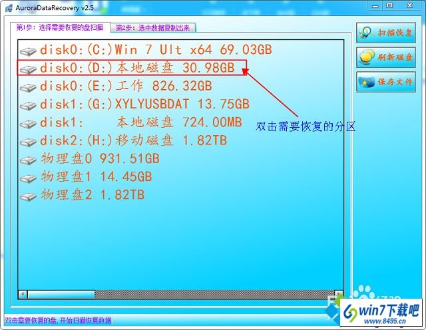Select 物理盘0 931.51GB entry
426x330 pixels.
tap(100, 158)
